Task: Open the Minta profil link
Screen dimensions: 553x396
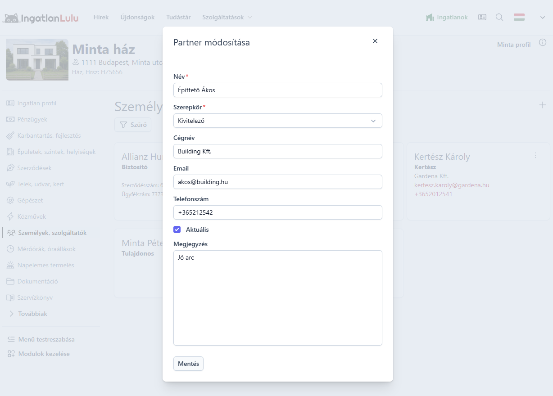Action: click(x=514, y=45)
